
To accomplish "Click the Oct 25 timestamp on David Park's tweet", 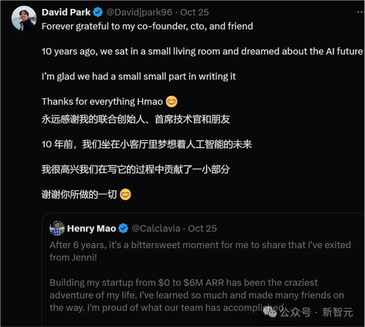I will [x=195, y=12].
